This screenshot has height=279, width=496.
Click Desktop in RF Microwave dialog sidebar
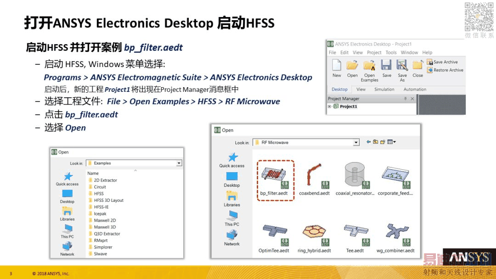click(x=232, y=180)
